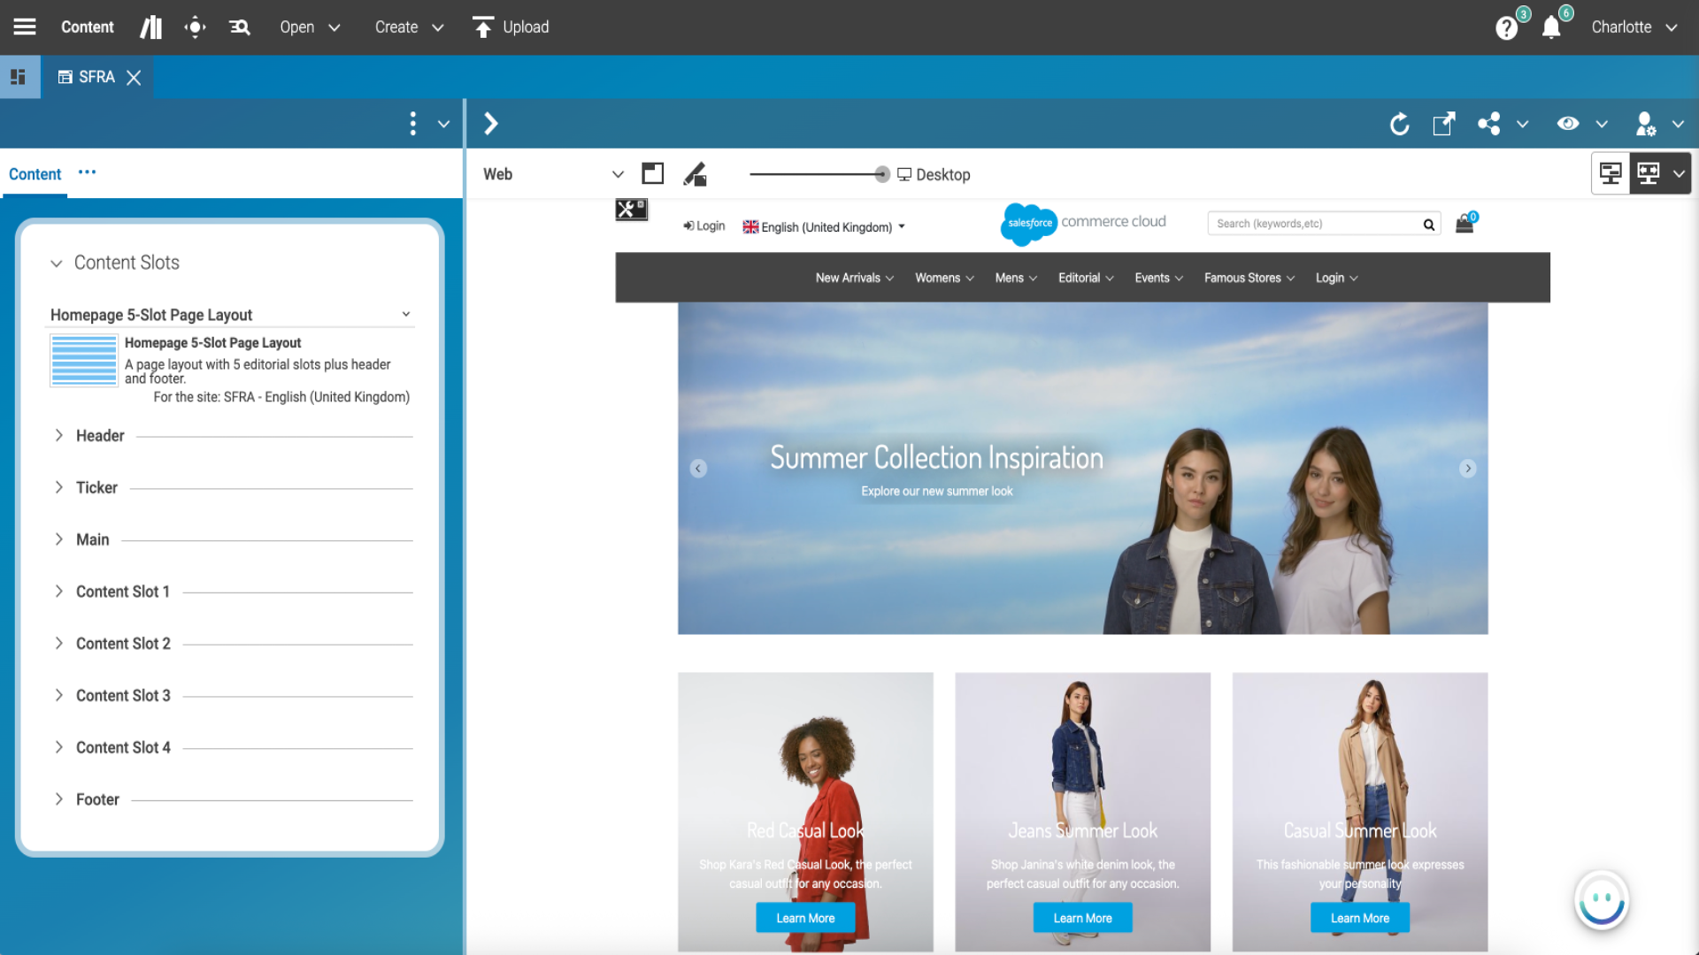
Task: Select the SFRA tab
Action: tap(96, 78)
